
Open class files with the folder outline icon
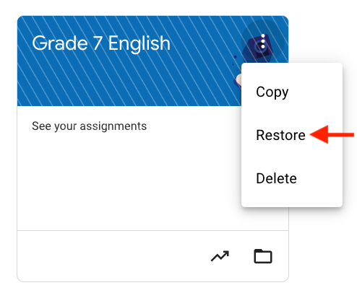pyautogui.click(x=263, y=256)
